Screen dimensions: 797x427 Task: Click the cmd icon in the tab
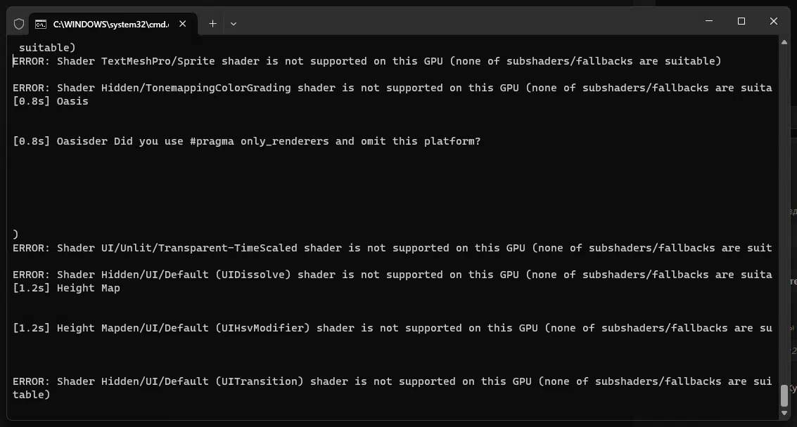click(41, 24)
